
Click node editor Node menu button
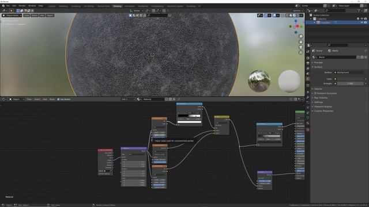pyautogui.click(x=52, y=99)
